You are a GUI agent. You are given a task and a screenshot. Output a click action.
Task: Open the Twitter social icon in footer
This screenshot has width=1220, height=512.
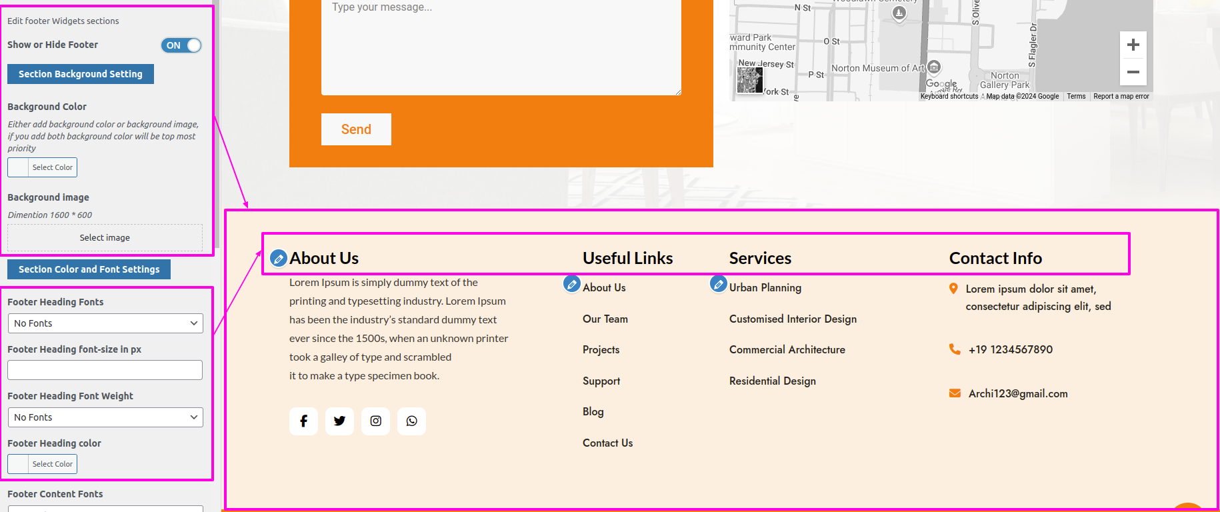339,421
